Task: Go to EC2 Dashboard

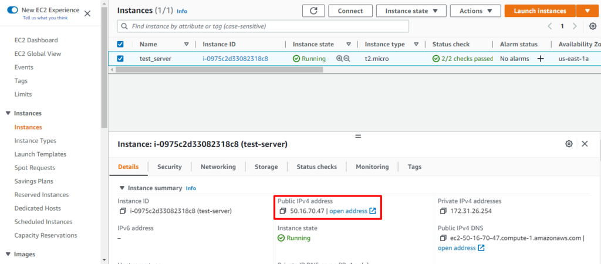Action: pos(36,40)
